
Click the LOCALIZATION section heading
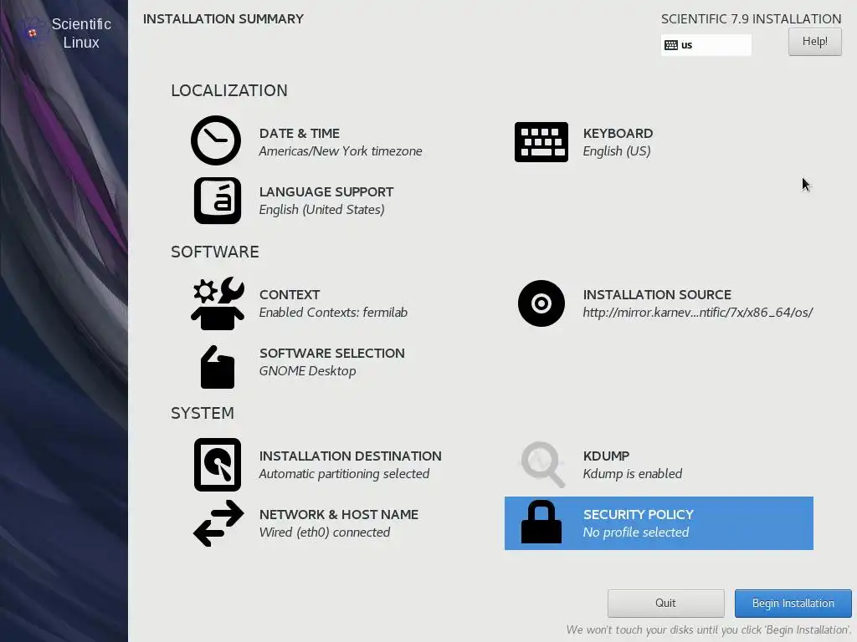click(x=229, y=90)
